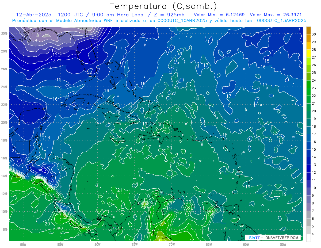The image size is (321, 248).
Task: Click the "22N" latitude axis label
Action: click(x=4, y=105)
